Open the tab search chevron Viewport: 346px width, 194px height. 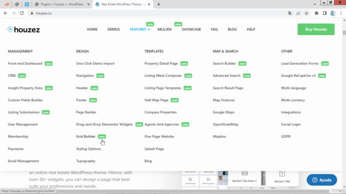(x=315, y=4)
